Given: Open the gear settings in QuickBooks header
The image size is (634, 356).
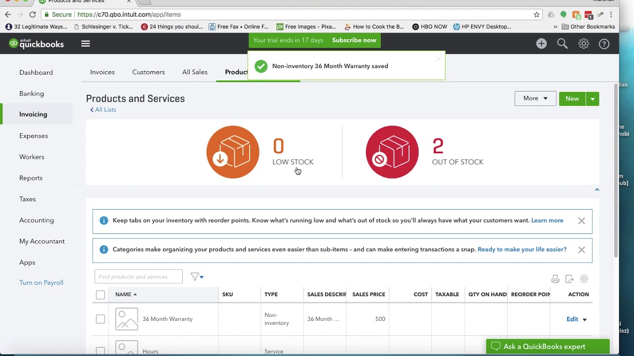Looking at the screenshot, I should point(583,44).
